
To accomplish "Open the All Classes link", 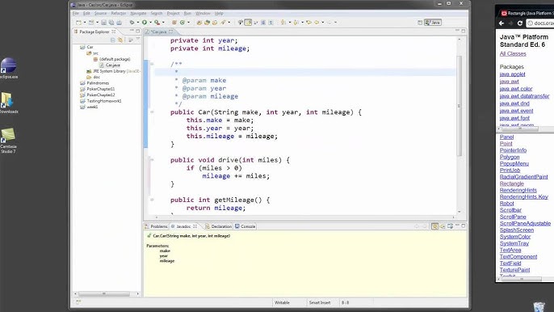I will 513,54.
